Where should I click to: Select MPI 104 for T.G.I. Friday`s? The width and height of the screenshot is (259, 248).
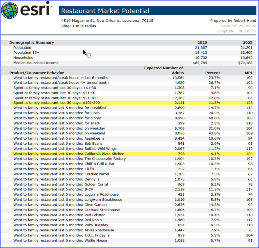(249, 235)
